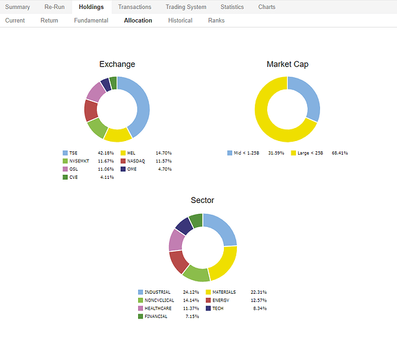View the Fundamental sub-tab

coord(91,20)
